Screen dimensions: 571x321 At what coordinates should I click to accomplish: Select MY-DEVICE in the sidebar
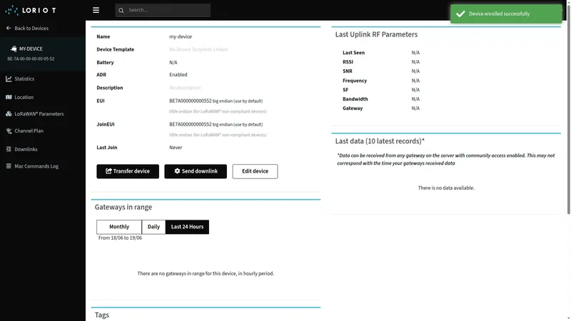pyautogui.click(x=31, y=49)
